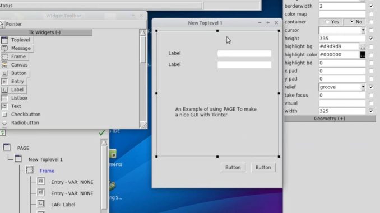The width and height of the screenshot is (380, 213).
Task: Select Frame node in widget tree
Action: pos(47,171)
